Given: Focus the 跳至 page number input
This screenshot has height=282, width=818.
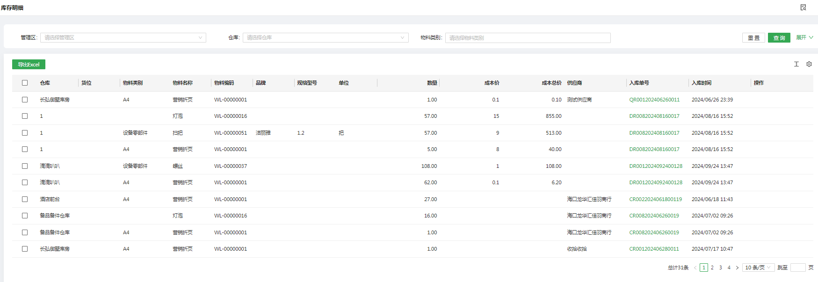Looking at the screenshot, I should tap(798, 268).
